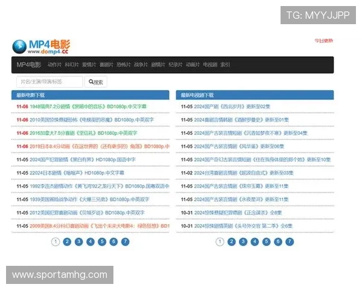Open 2012美国犯罪喜剧动画 movie link
This screenshot has height=290, width=362.
[87, 213]
